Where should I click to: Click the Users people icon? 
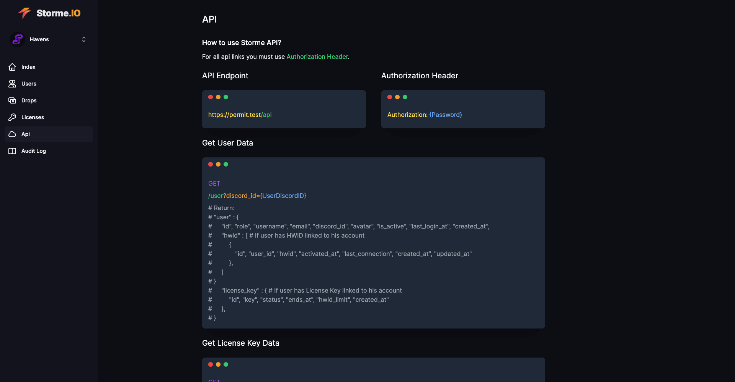12,84
